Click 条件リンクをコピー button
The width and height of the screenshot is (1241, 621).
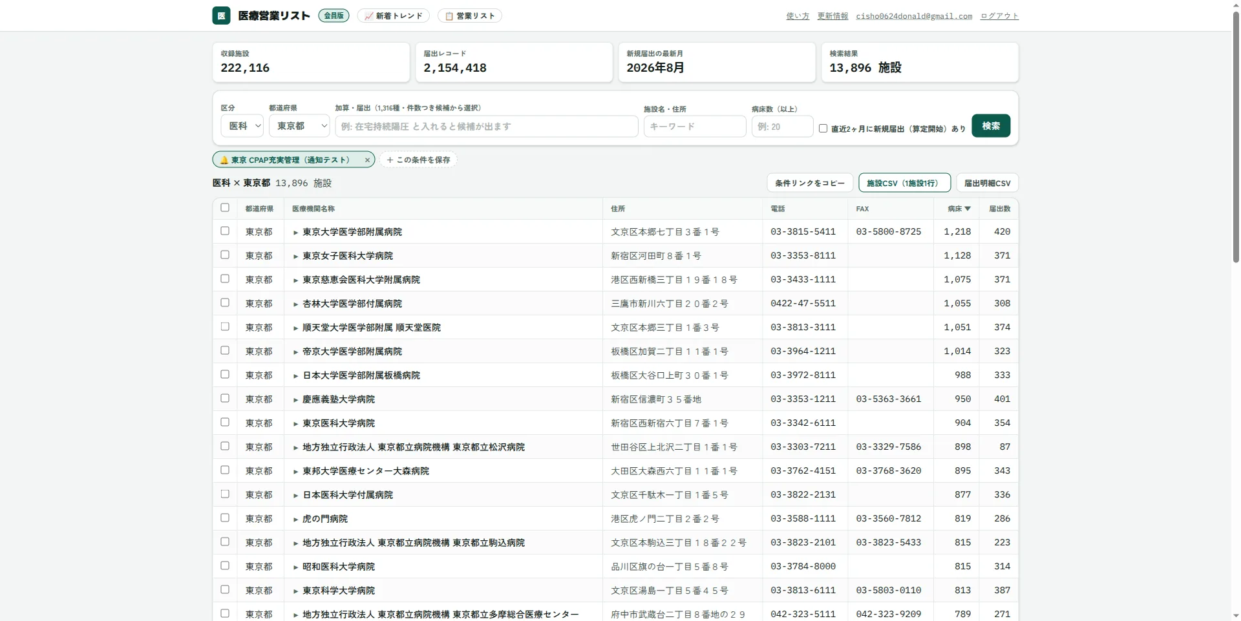coord(810,183)
